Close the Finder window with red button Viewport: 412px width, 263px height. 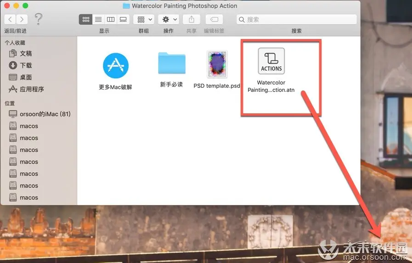pyautogui.click(x=7, y=6)
